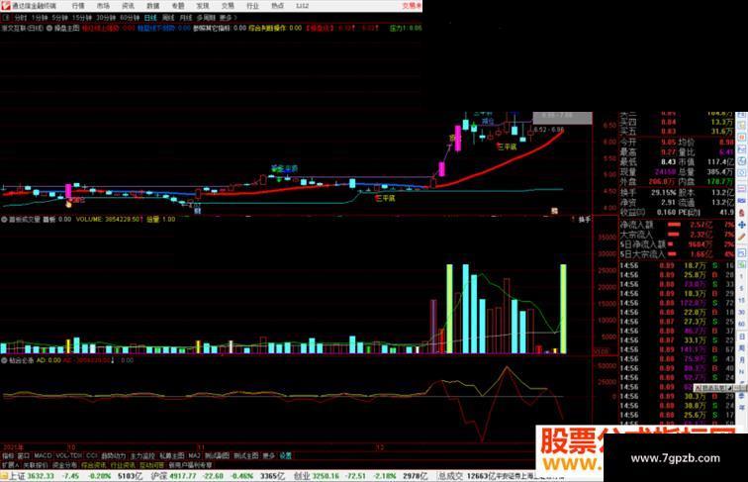
Task: Click the 钻合金条 indicator settings icon
Action: tap(4, 360)
